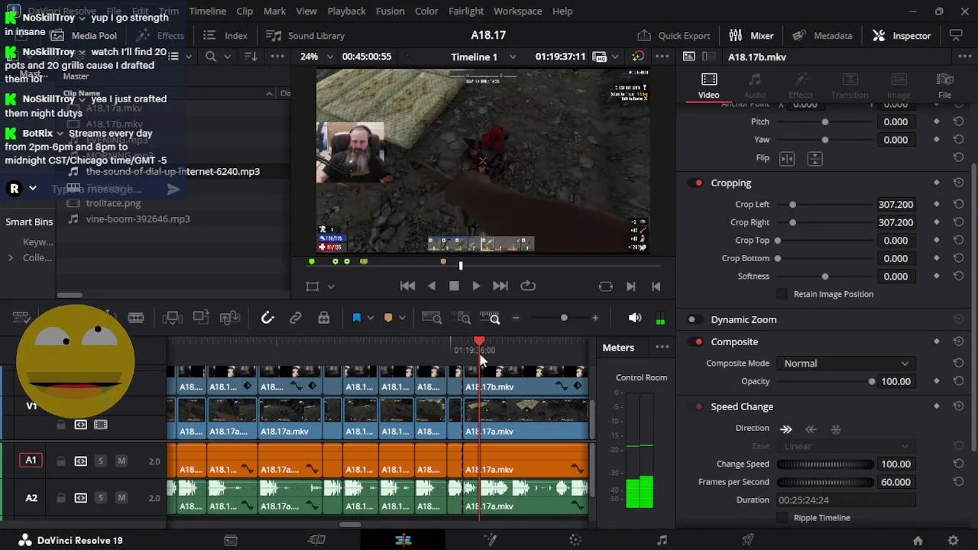The height and width of the screenshot is (550, 978).
Task: Reset the Crop Right value
Action: click(x=958, y=222)
